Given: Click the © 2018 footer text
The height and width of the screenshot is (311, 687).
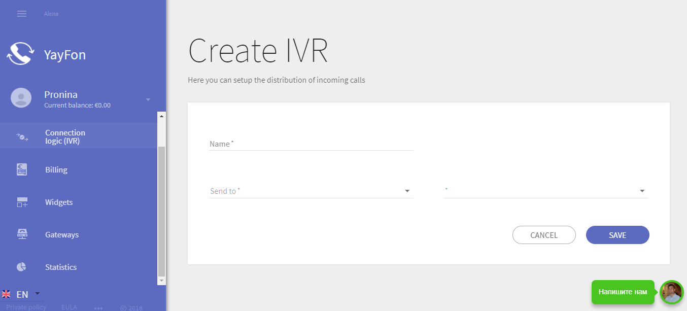Looking at the screenshot, I should (x=131, y=308).
